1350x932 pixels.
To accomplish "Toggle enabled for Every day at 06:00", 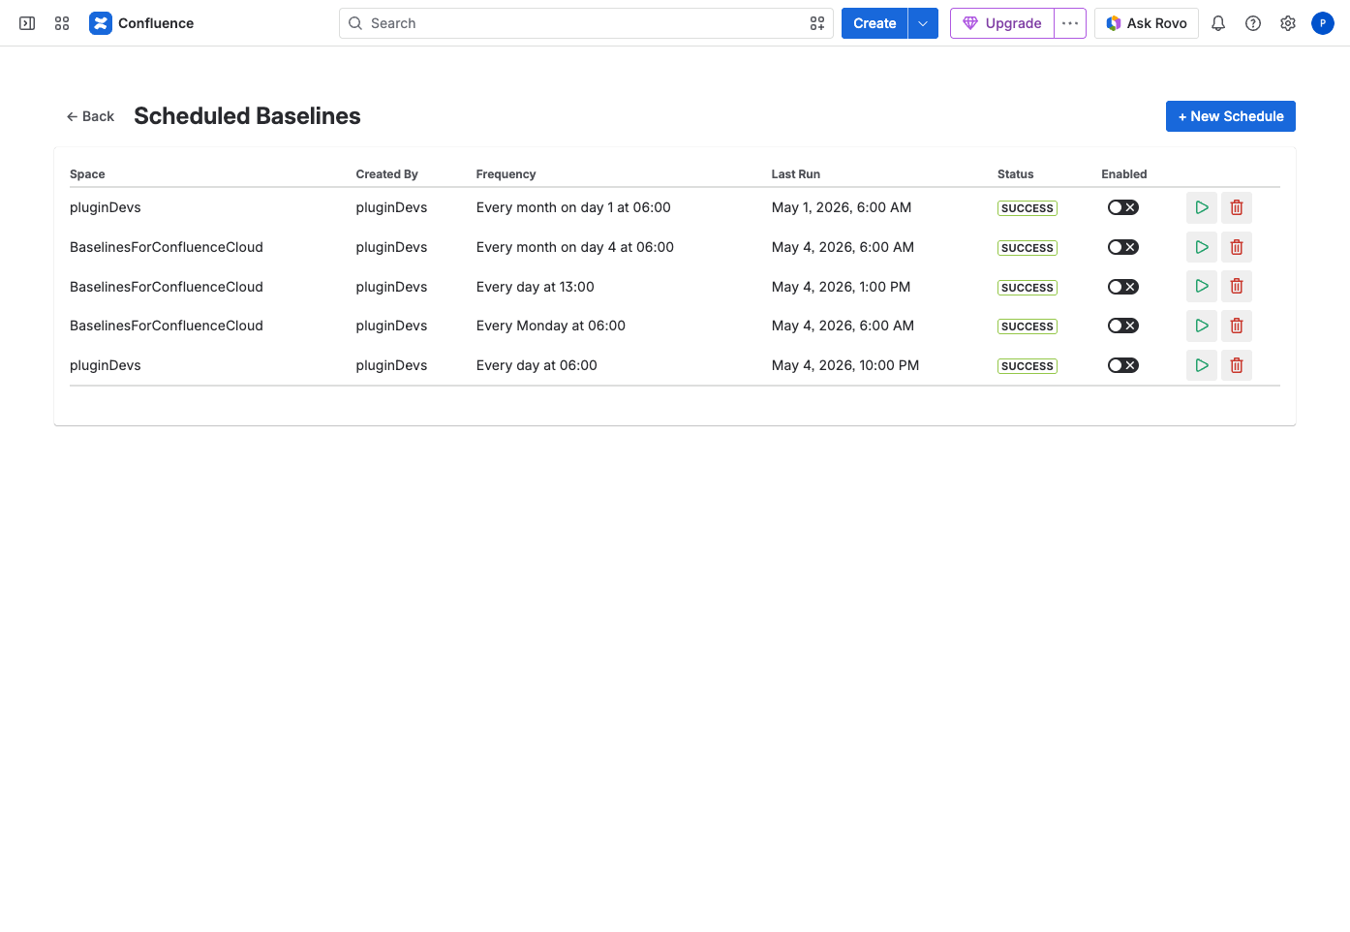I will [1123, 365].
